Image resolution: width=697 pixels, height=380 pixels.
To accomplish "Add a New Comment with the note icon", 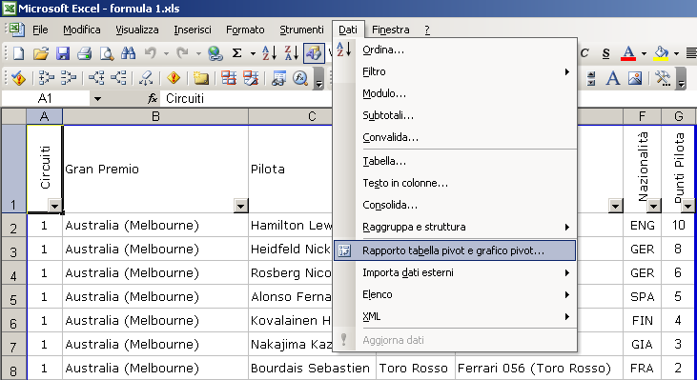I will point(201,79).
